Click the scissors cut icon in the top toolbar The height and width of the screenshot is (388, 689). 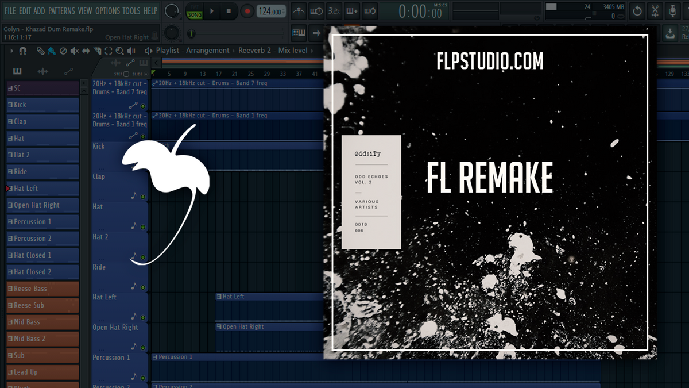coord(655,11)
